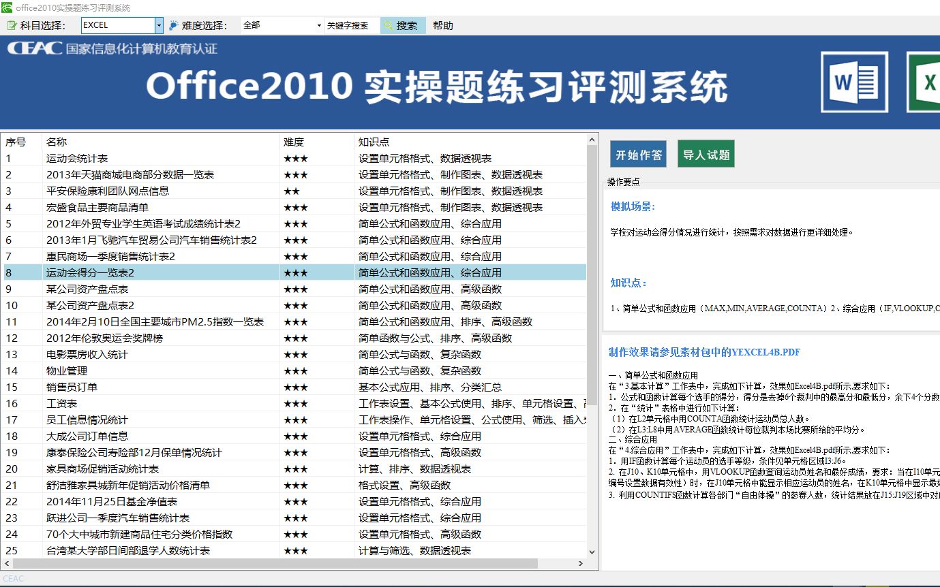Click the horizontal scrollbar right arrow

(x=581, y=564)
